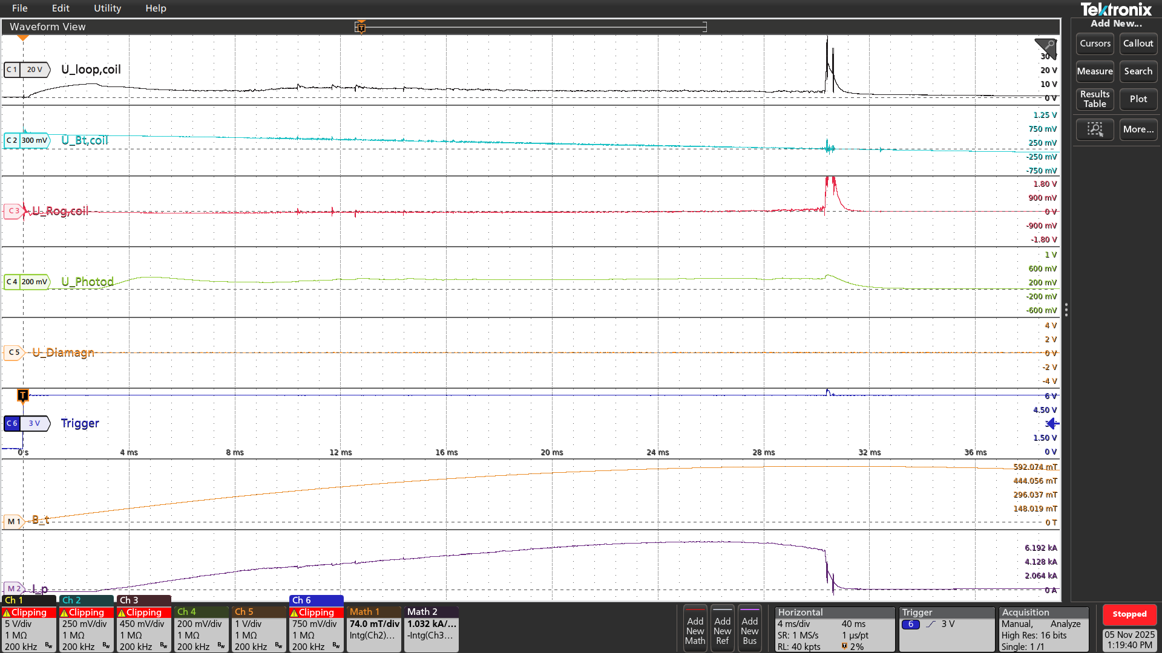Toggle the Stopped run/stop button
Image resolution: width=1162 pixels, height=653 pixels.
[x=1129, y=614]
